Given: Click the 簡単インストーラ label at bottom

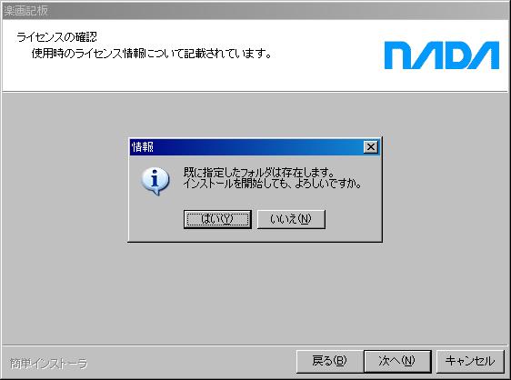Looking at the screenshot, I should click(49, 364).
